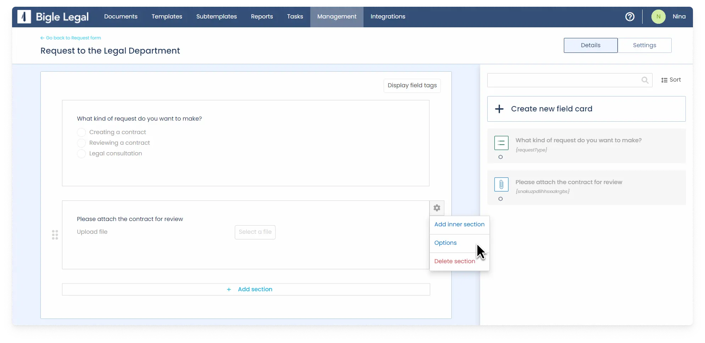Grab the section drag handle dots
This screenshot has height=343, width=705.
pos(55,235)
